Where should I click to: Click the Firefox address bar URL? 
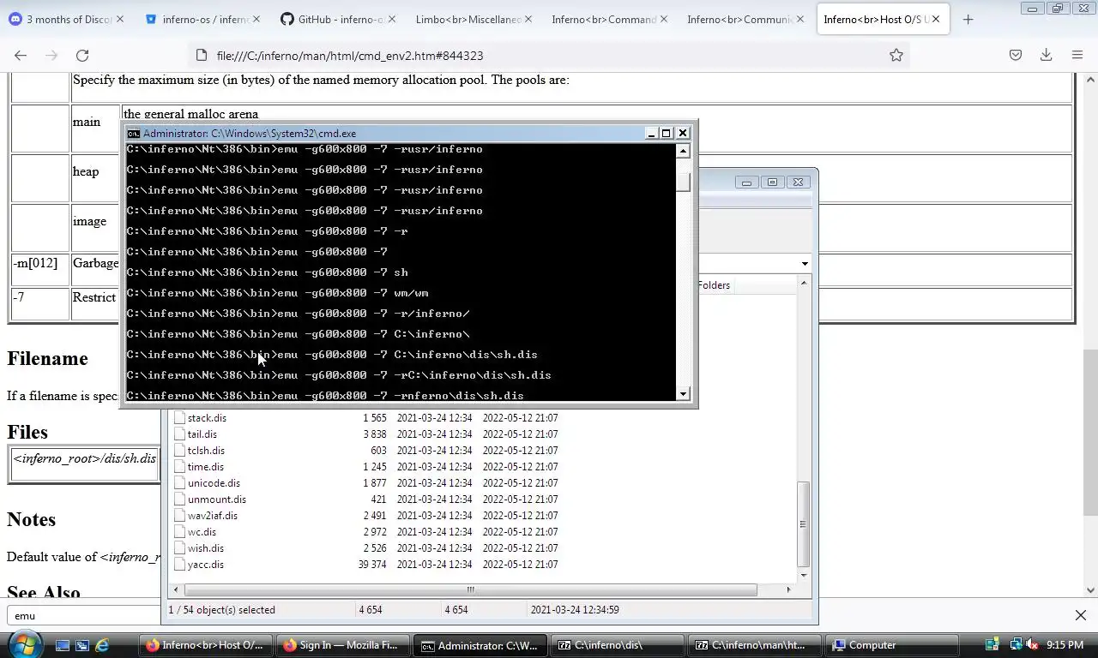(x=350, y=55)
